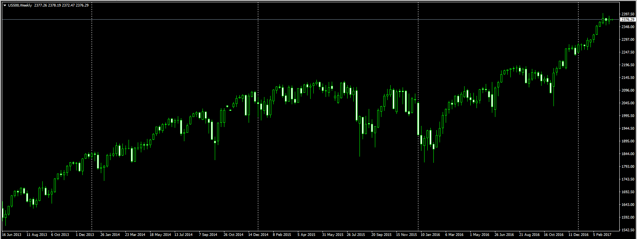Click the 1643.00 price axis label

pyautogui.click(x=628, y=205)
